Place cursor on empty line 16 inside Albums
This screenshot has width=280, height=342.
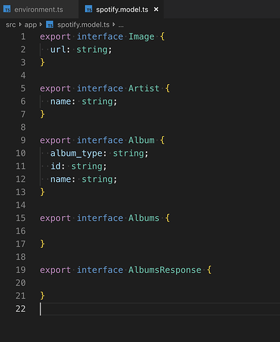pyautogui.click(x=160, y=231)
